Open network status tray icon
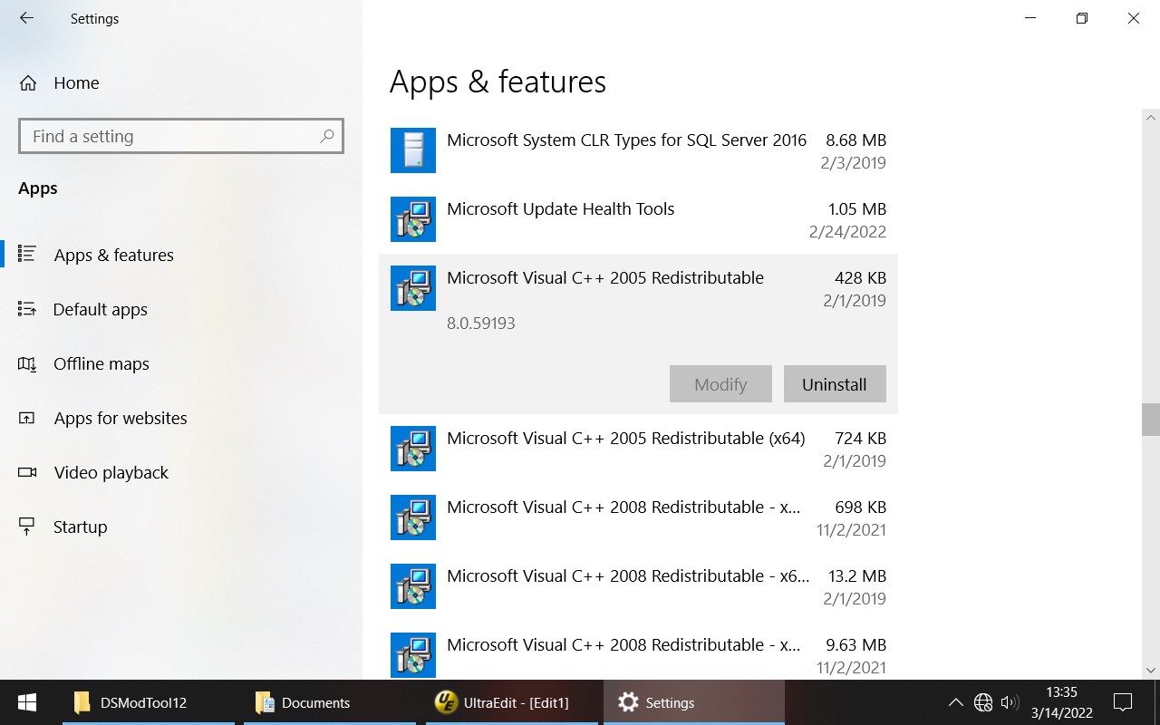Image resolution: width=1160 pixels, height=725 pixels. coord(983,702)
